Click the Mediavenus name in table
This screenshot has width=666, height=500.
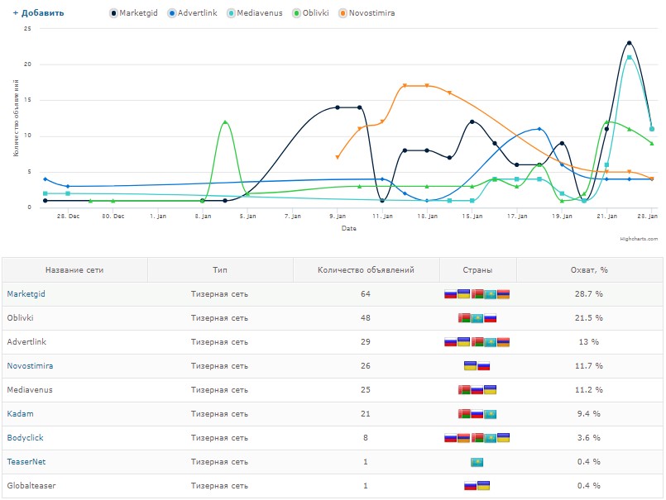30,389
